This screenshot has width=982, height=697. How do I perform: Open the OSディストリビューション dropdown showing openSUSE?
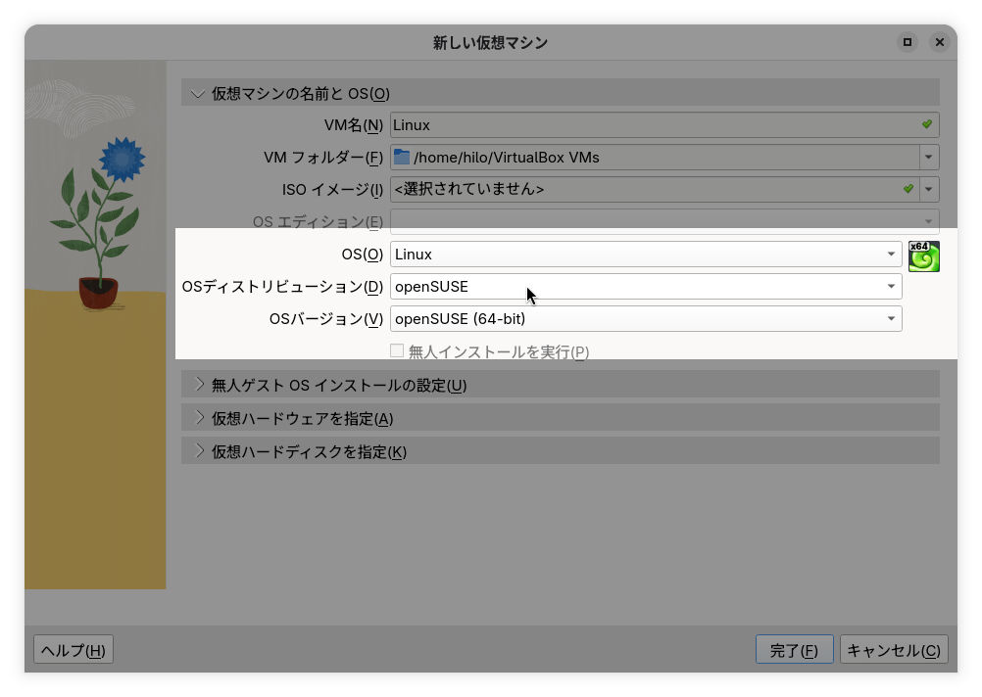click(x=646, y=287)
